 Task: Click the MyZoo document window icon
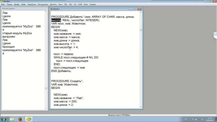click(x=52, y=9)
